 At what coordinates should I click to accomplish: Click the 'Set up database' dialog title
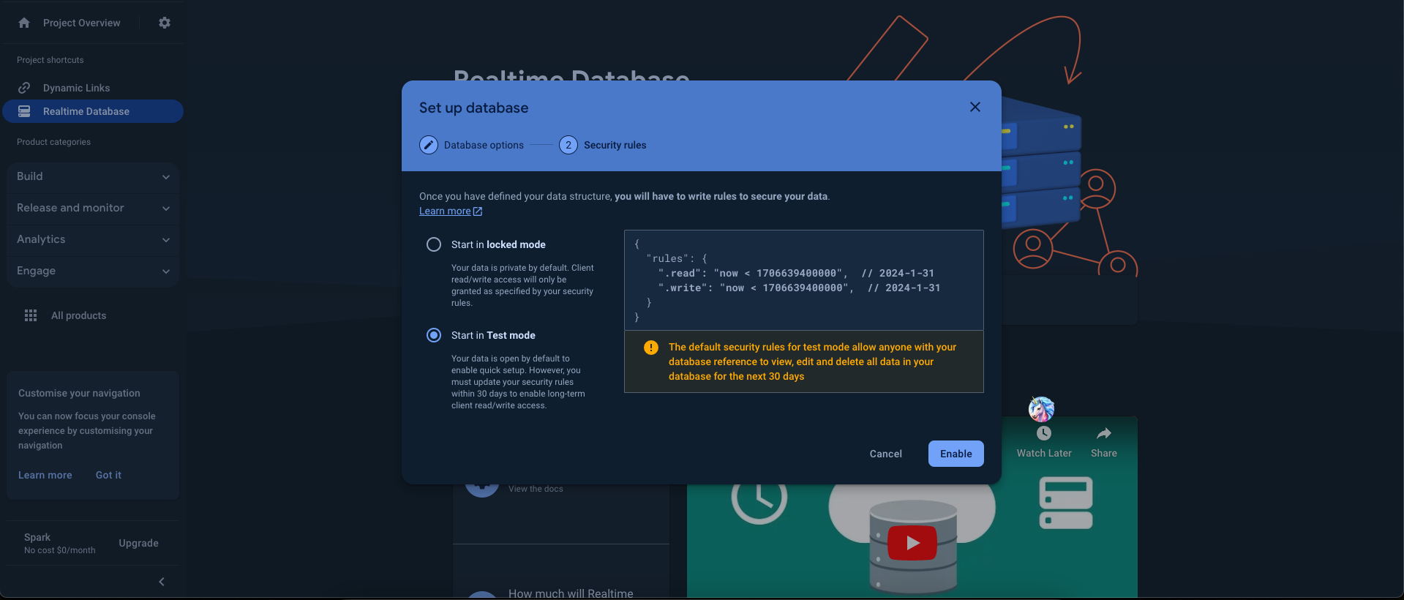coord(473,108)
